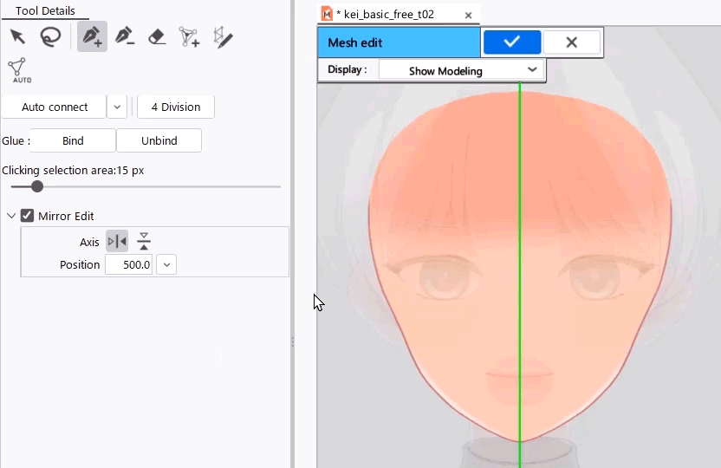This screenshot has width=721, height=468.
Task: Choose the add vertex pen tool
Action: pos(92,36)
